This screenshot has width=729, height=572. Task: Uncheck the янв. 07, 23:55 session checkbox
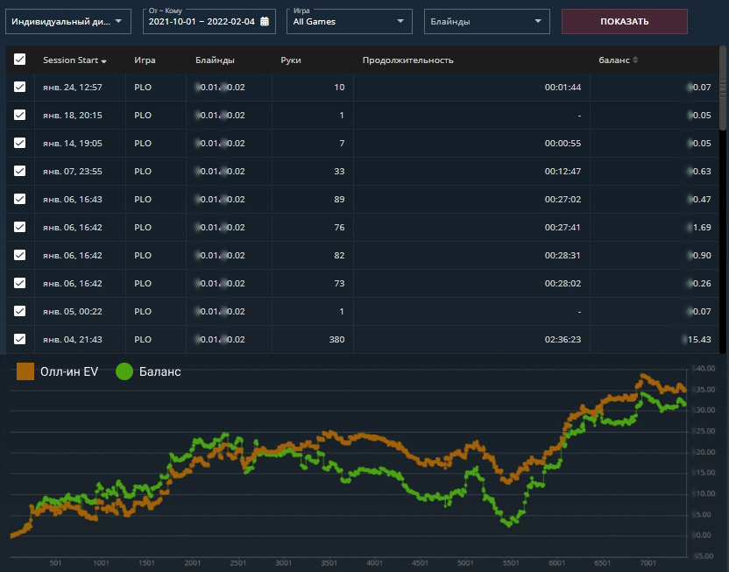20,171
